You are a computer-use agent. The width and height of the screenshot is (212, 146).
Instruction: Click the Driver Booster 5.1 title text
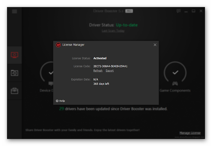point(108,11)
